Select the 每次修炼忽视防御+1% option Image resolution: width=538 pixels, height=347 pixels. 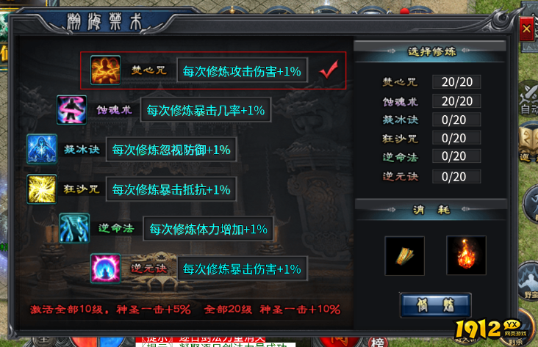coord(171,150)
